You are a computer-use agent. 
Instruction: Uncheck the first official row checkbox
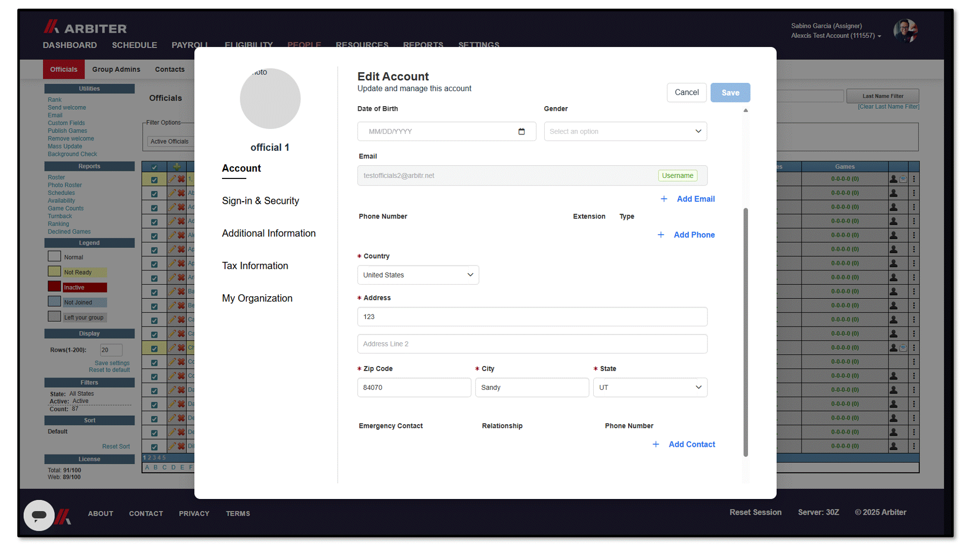154,179
